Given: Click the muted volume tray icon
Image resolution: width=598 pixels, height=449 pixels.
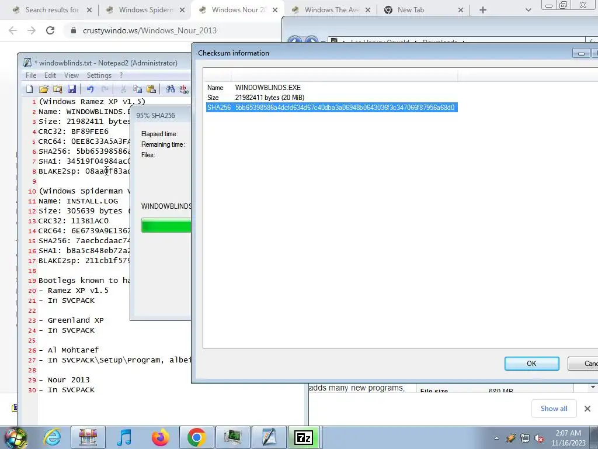Looking at the screenshot, I should point(539,438).
